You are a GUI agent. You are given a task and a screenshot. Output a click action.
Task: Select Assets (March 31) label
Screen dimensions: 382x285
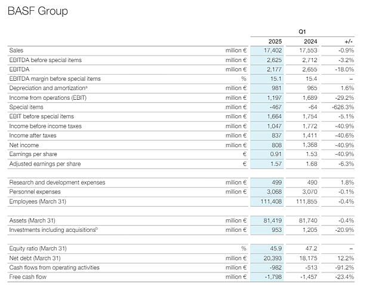click(x=32, y=220)
